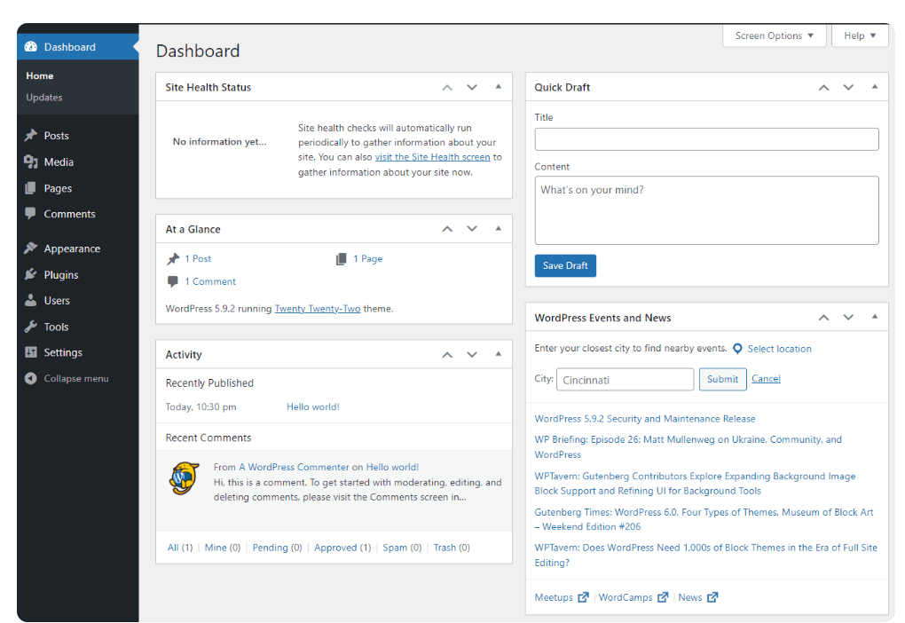
Task: Click pages icon beside 1 Page
Action: tap(341, 258)
